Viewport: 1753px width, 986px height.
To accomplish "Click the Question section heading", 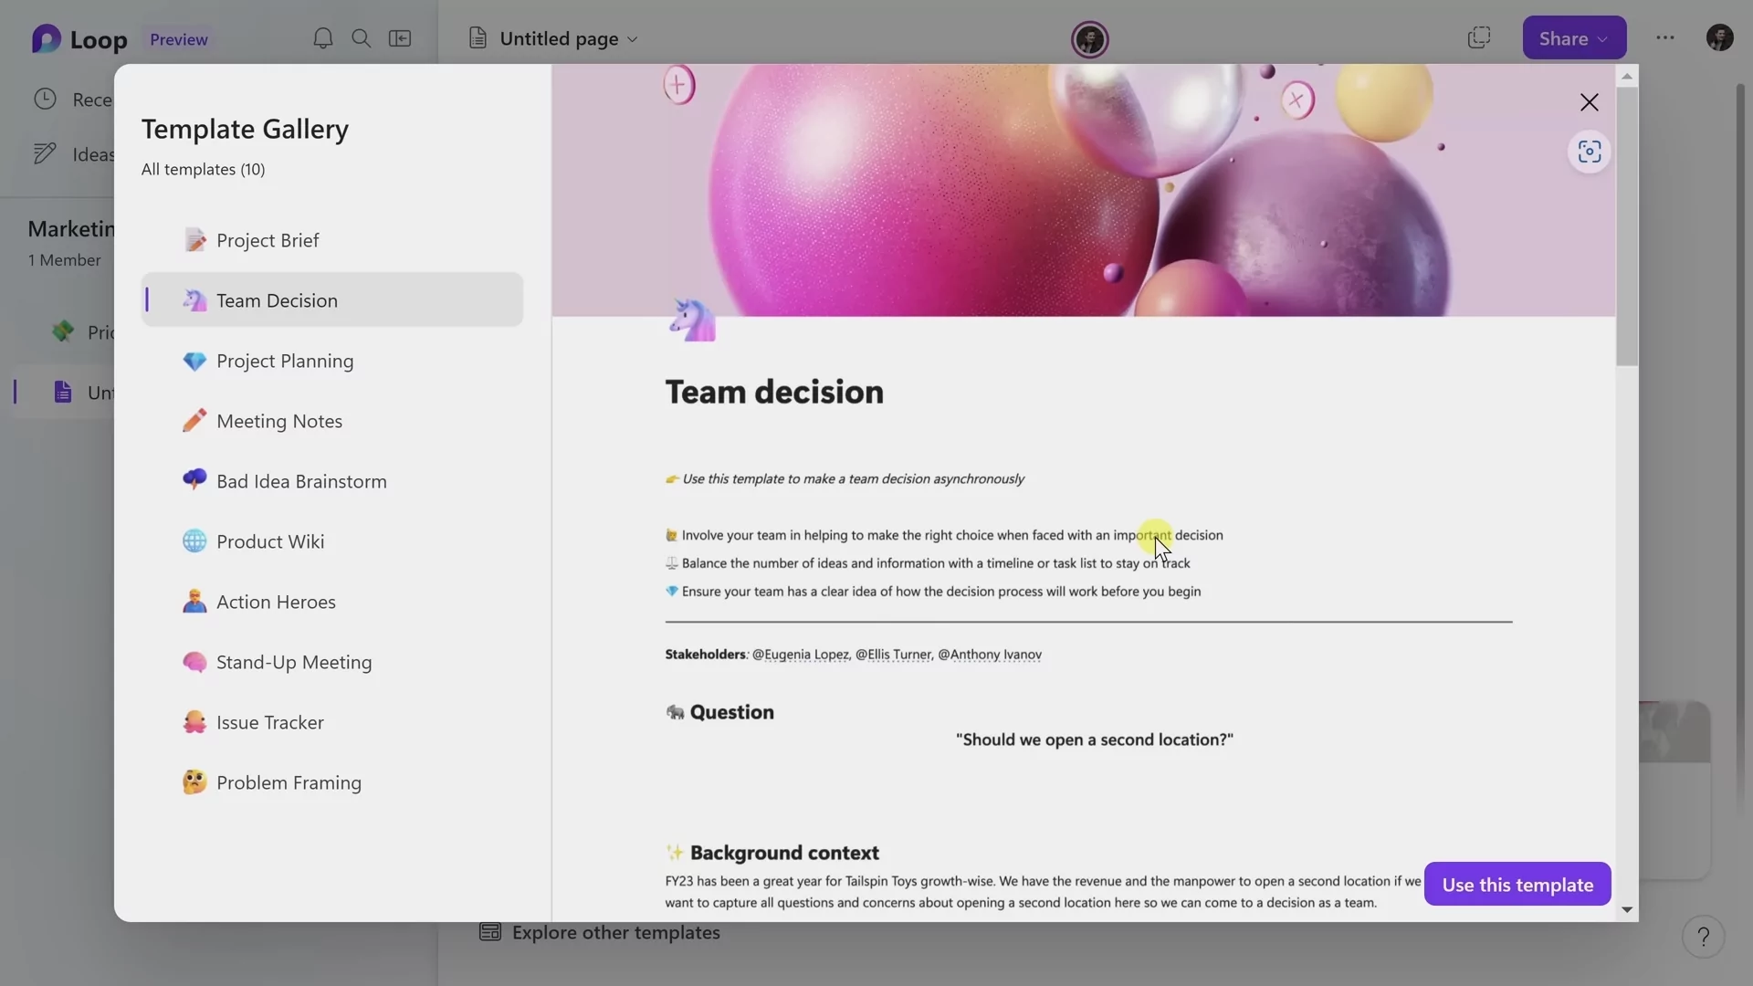I will (x=731, y=712).
